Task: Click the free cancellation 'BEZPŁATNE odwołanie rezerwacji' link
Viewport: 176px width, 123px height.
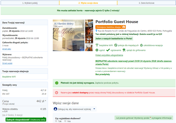Action: coord(133,63)
